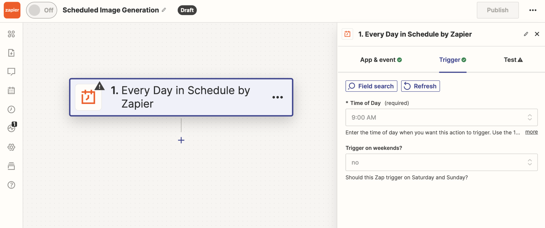Rename step using panel pencil icon

point(526,34)
